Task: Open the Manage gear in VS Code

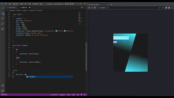Action: coord(3,91)
